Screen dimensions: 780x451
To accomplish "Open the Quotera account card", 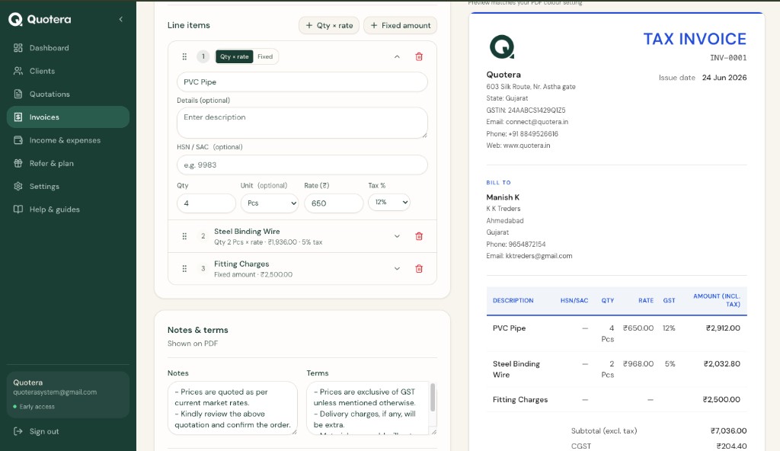I will [68, 395].
